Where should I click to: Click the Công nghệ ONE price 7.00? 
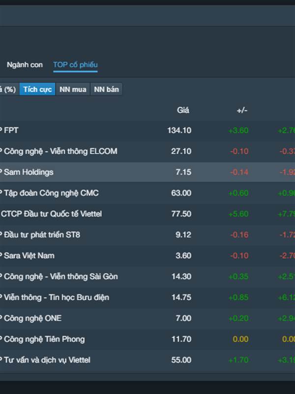tap(183, 318)
